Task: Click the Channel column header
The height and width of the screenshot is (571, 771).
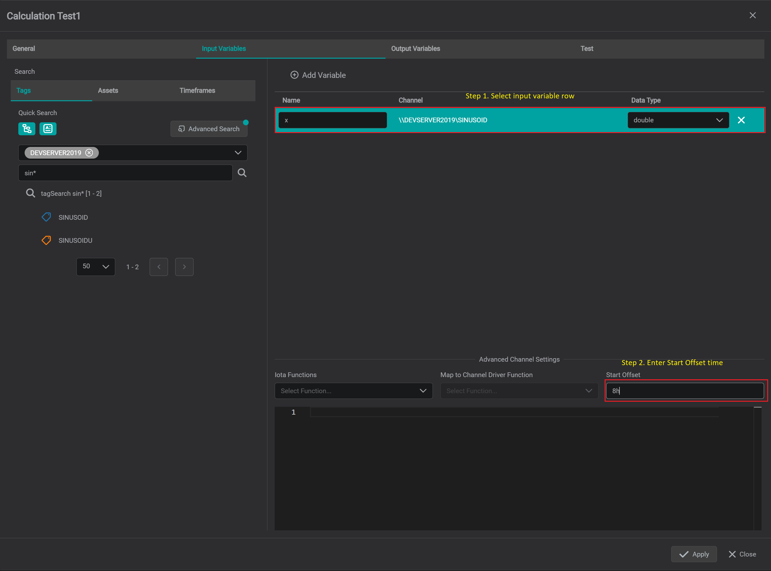Action: [410, 100]
